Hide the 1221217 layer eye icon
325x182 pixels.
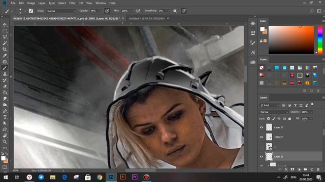coord(262,137)
